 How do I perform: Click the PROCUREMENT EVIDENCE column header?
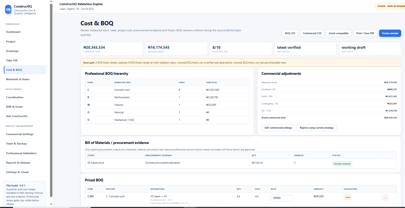(158, 156)
